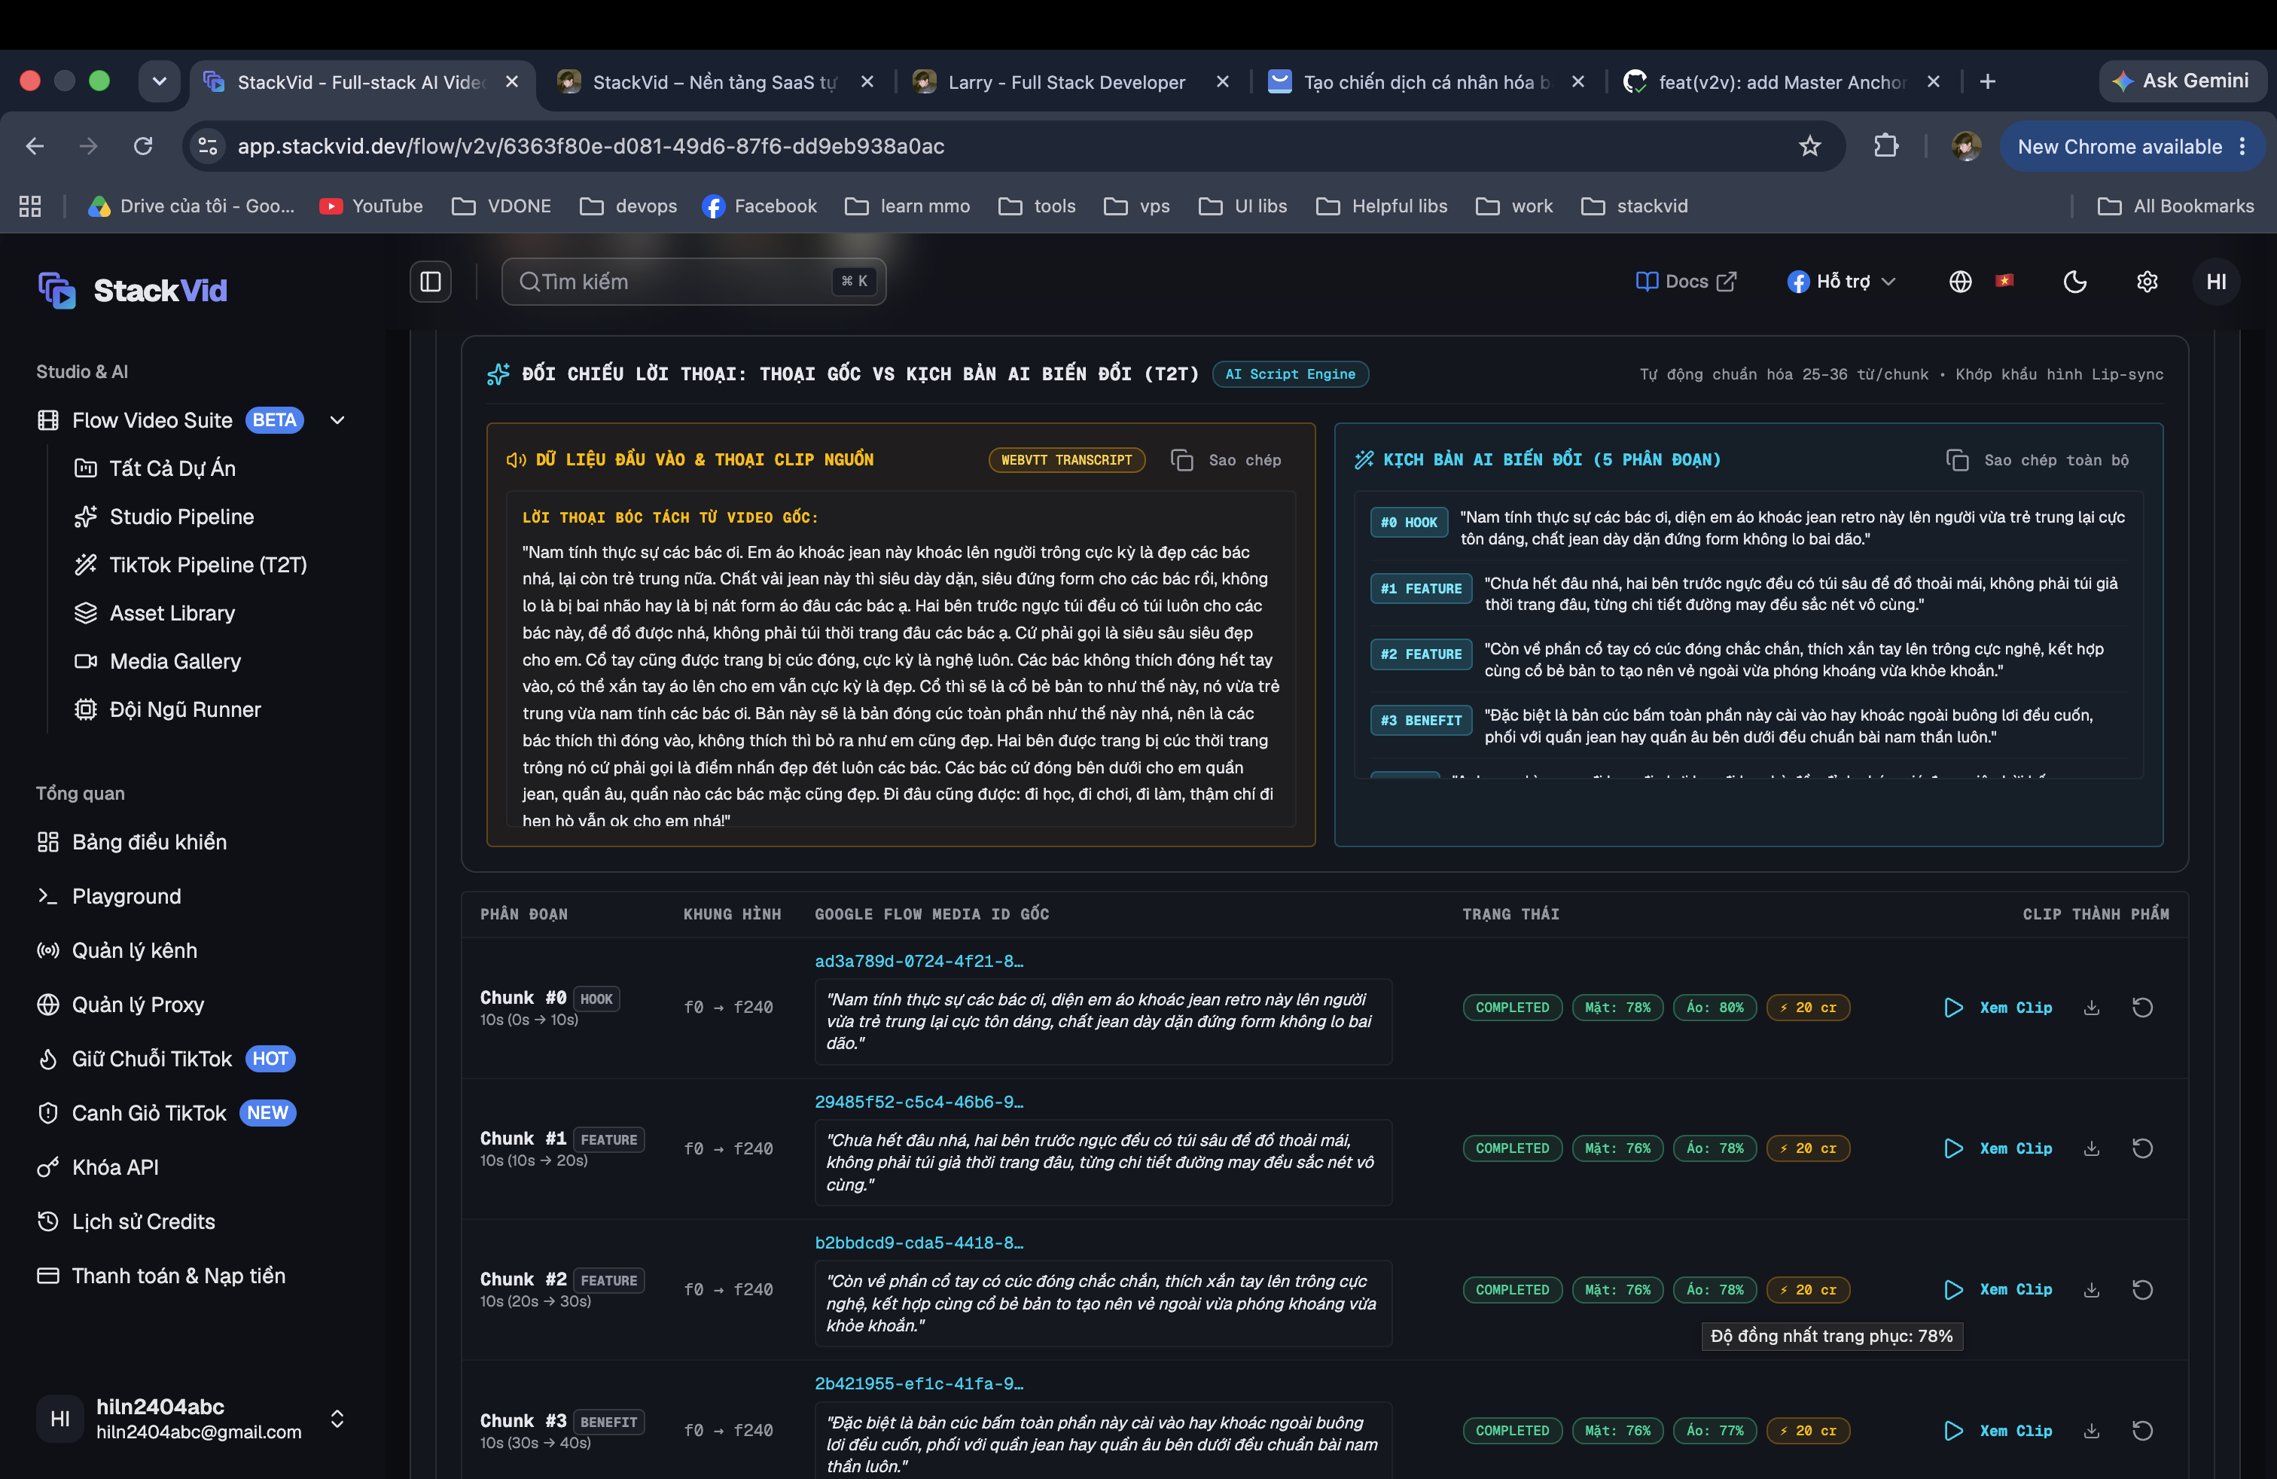The height and width of the screenshot is (1479, 2277).
Task: Regenerate Chunk #0 refresh icon
Action: click(2142, 1008)
